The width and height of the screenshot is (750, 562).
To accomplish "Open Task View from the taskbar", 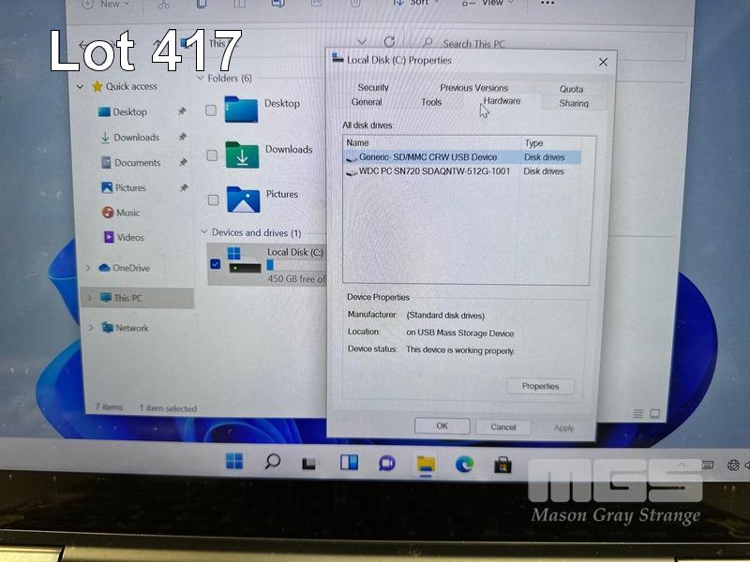I will [309, 463].
